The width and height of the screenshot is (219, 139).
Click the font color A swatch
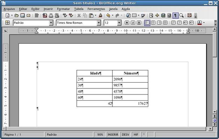199,23
